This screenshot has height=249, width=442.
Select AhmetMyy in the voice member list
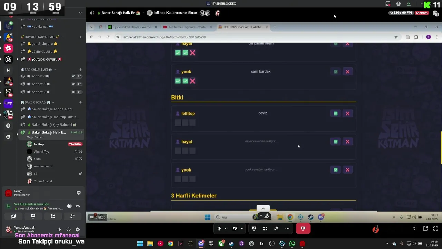pyautogui.click(x=55, y=151)
